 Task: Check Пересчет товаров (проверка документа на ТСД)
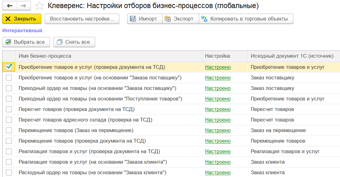9,109
